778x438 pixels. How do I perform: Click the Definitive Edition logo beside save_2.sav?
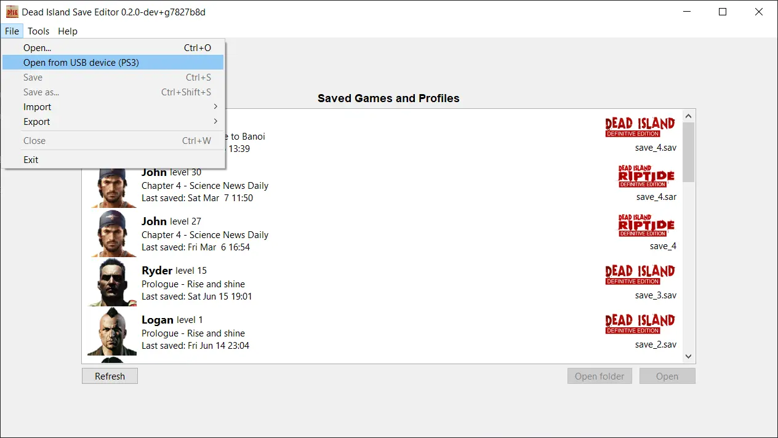point(640,324)
